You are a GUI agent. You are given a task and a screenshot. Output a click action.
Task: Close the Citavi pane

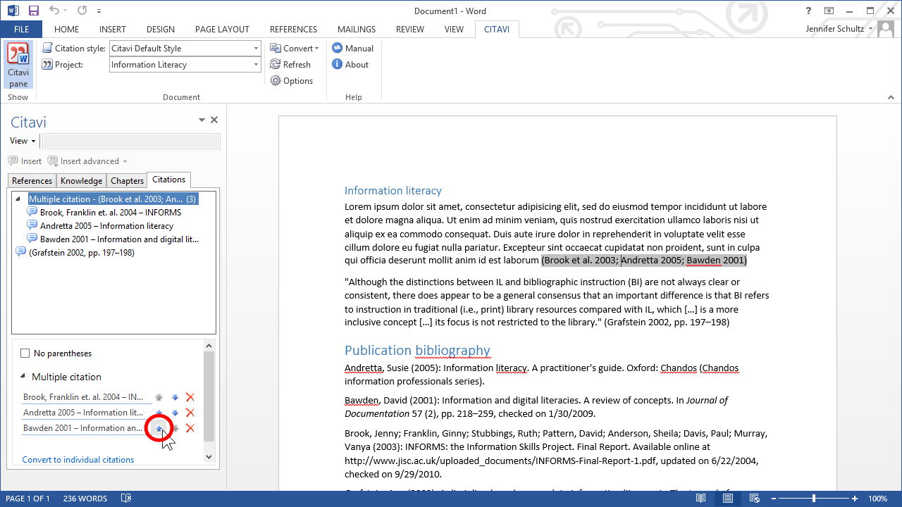214,120
